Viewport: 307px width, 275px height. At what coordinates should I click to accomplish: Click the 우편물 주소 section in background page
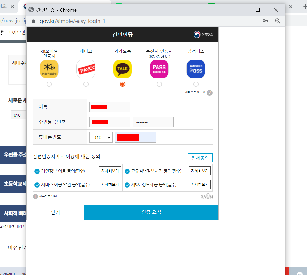pos(13,155)
